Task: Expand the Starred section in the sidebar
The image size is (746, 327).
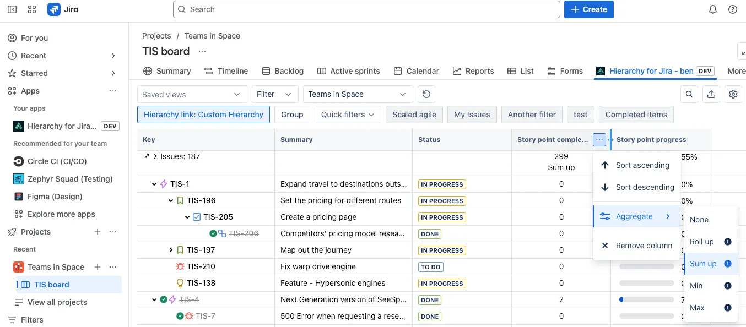Action: 113,73
